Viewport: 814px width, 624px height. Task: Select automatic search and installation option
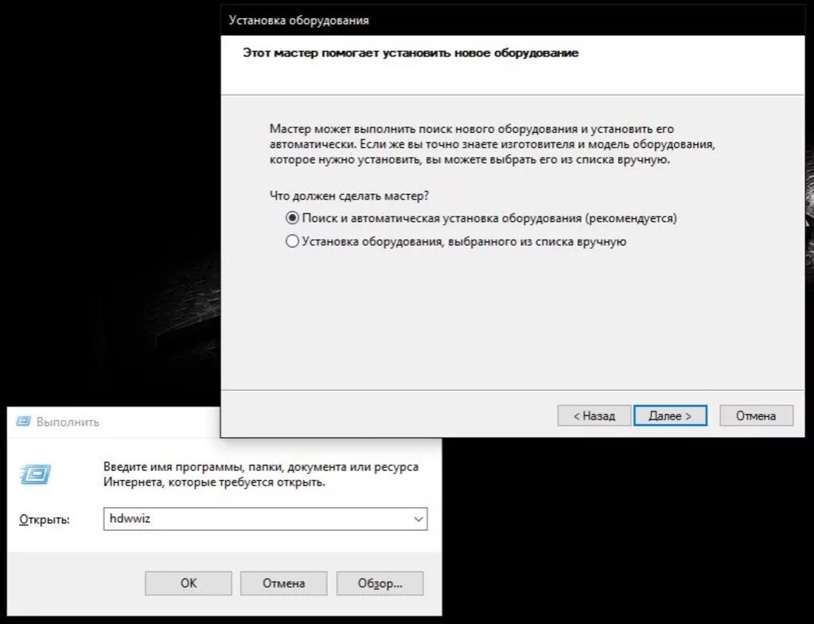pyautogui.click(x=292, y=218)
